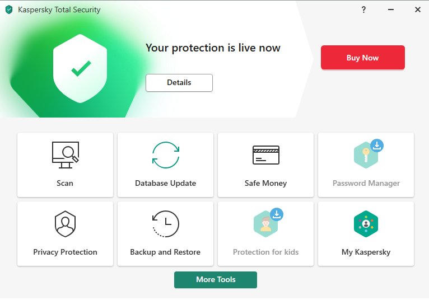The image size is (429, 300).
Task: Open More Tools
Action: (216, 279)
